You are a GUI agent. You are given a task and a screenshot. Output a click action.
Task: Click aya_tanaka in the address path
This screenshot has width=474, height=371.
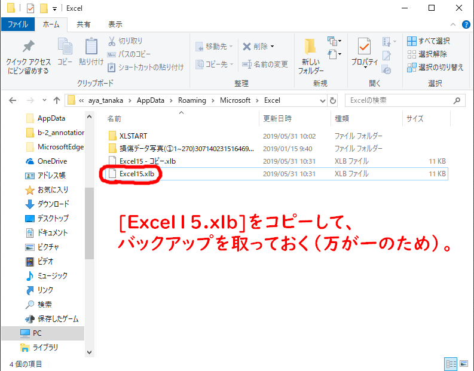[106, 100]
